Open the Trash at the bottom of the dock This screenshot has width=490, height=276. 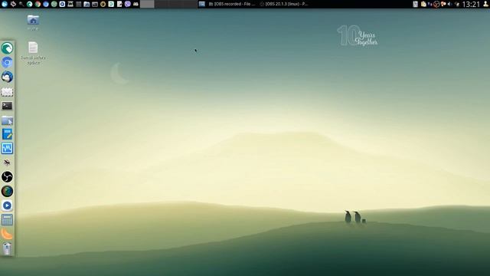pos(7,248)
